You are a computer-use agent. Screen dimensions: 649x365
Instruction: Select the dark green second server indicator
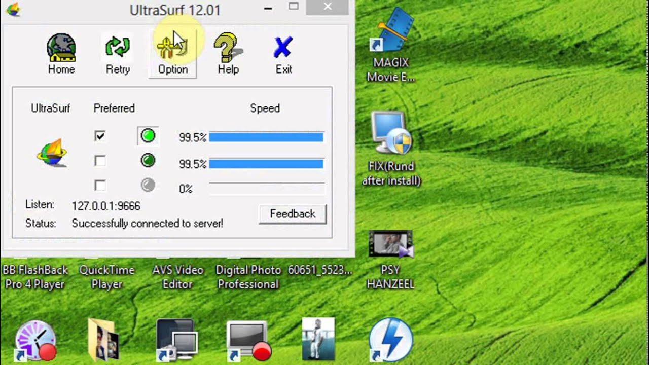tap(148, 161)
